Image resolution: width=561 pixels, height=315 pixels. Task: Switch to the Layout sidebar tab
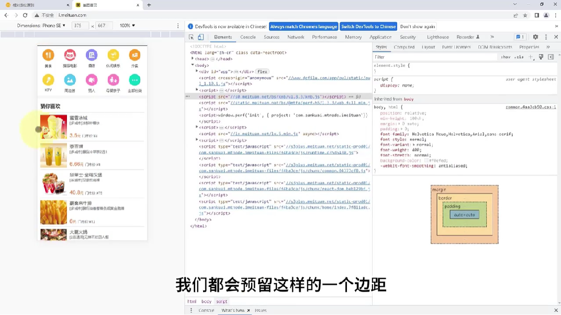pos(428,47)
